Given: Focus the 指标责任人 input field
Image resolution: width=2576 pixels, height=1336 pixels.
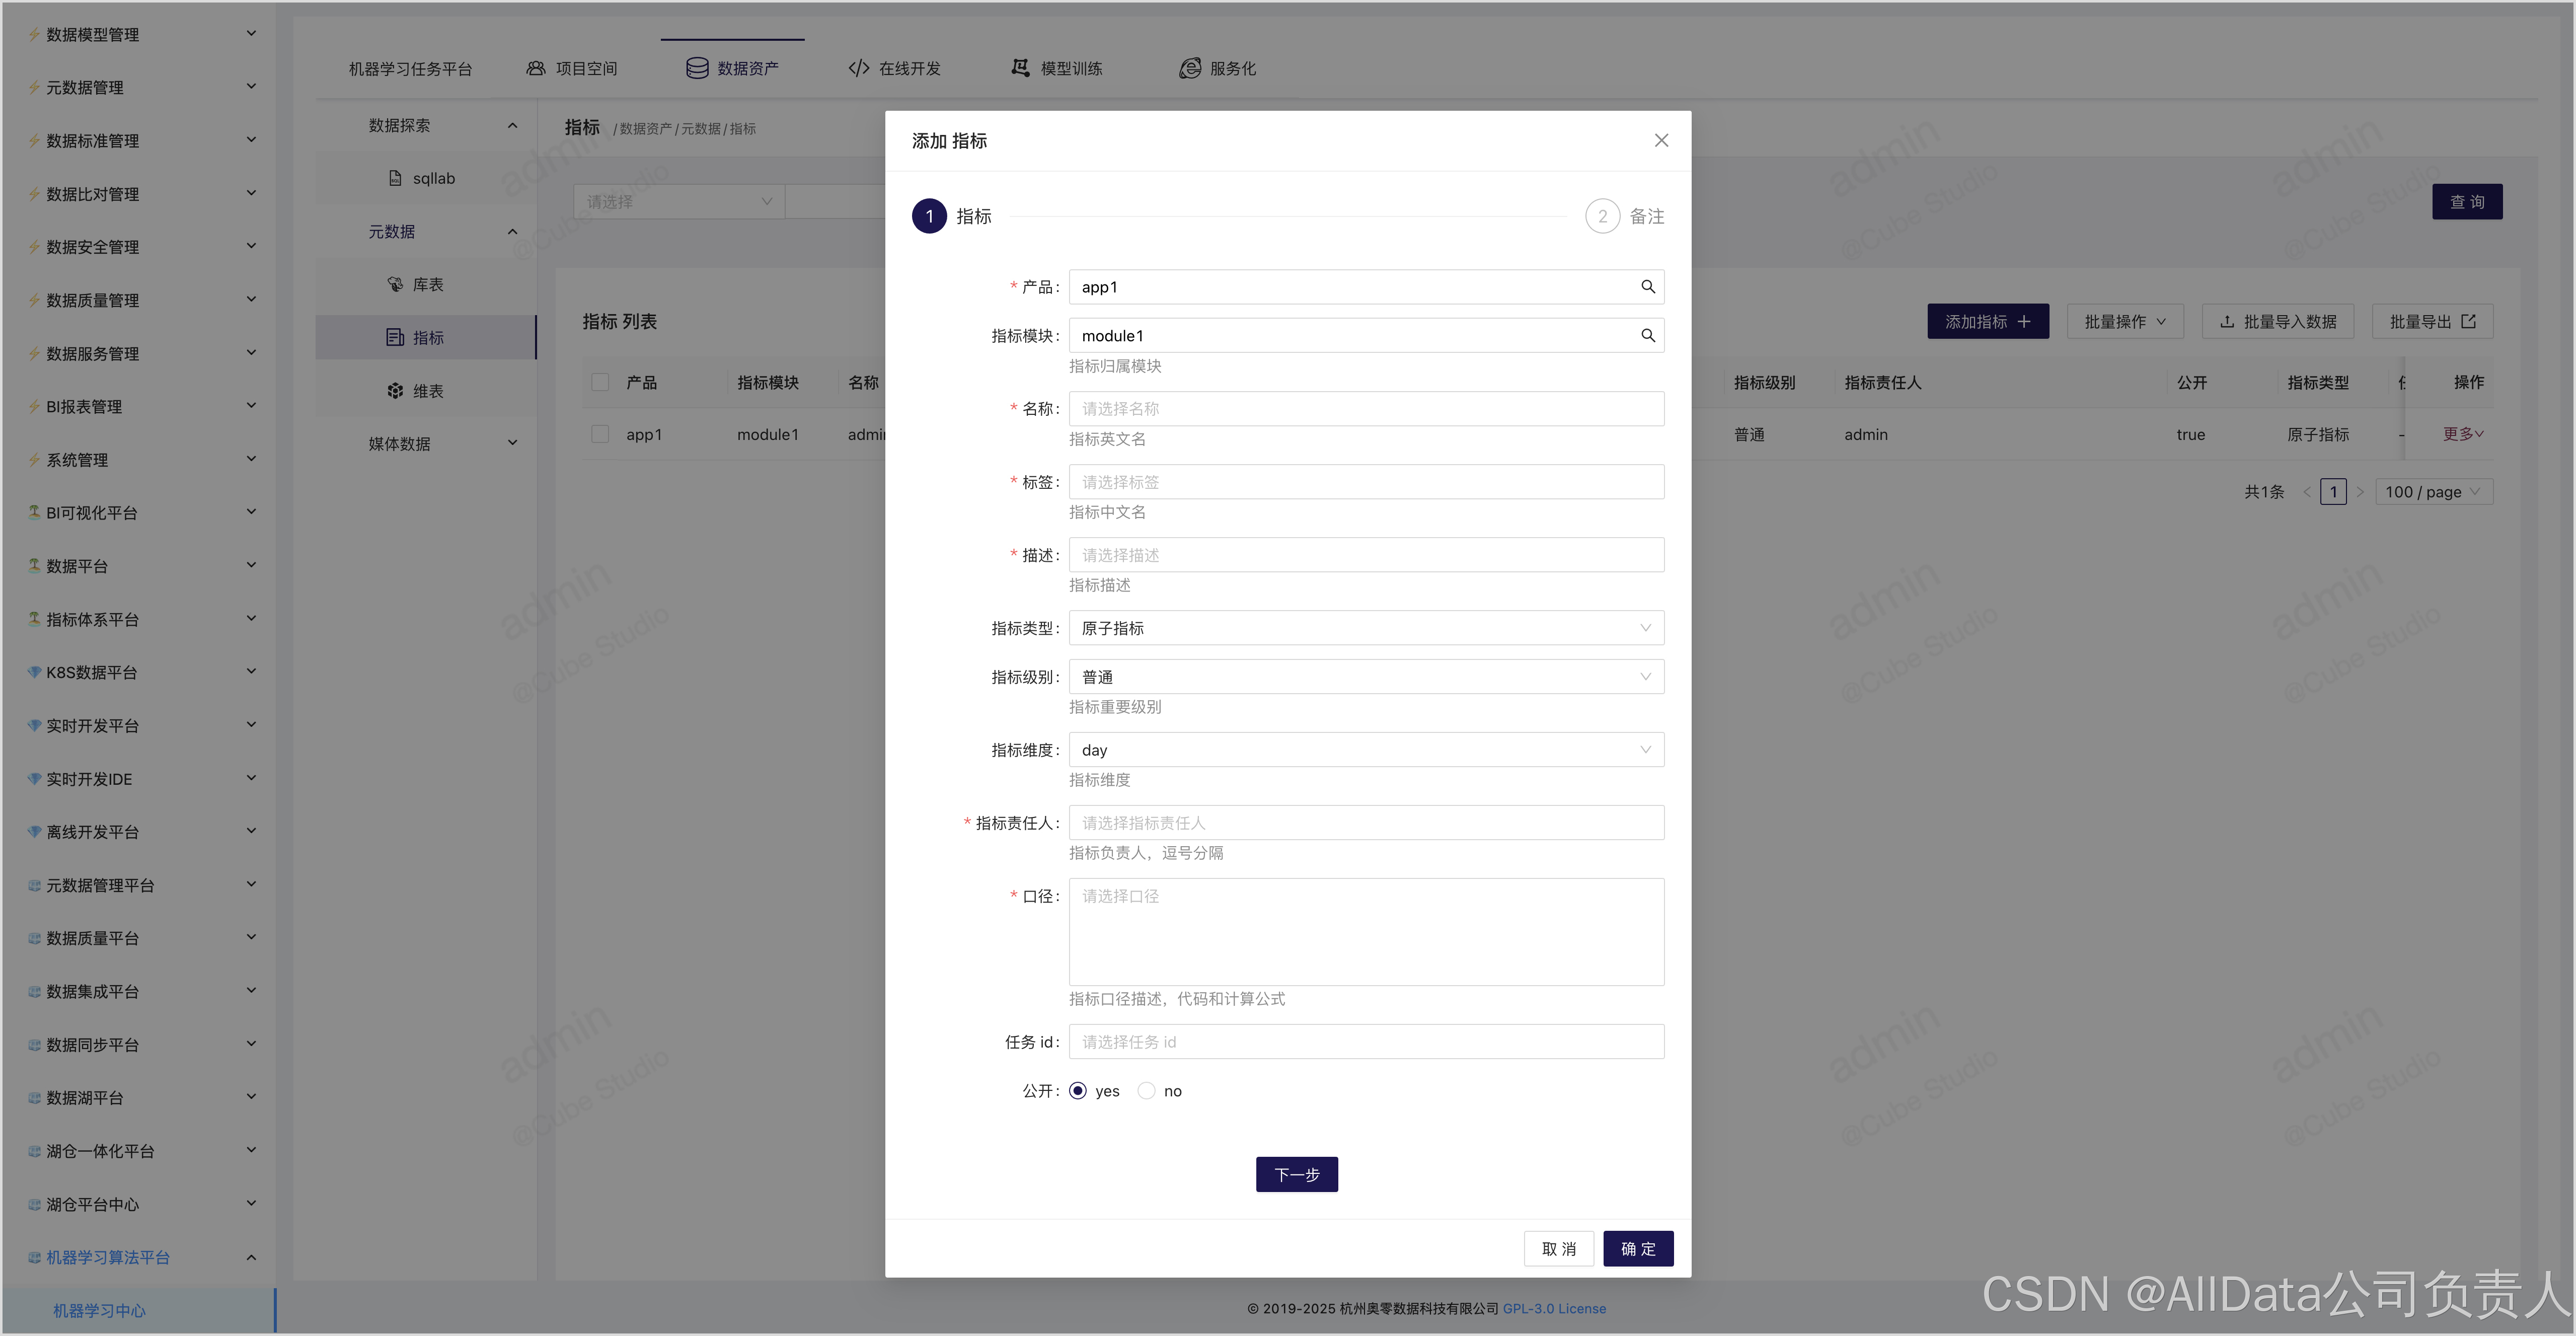Looking at the screenshot, I should 1366,823.
